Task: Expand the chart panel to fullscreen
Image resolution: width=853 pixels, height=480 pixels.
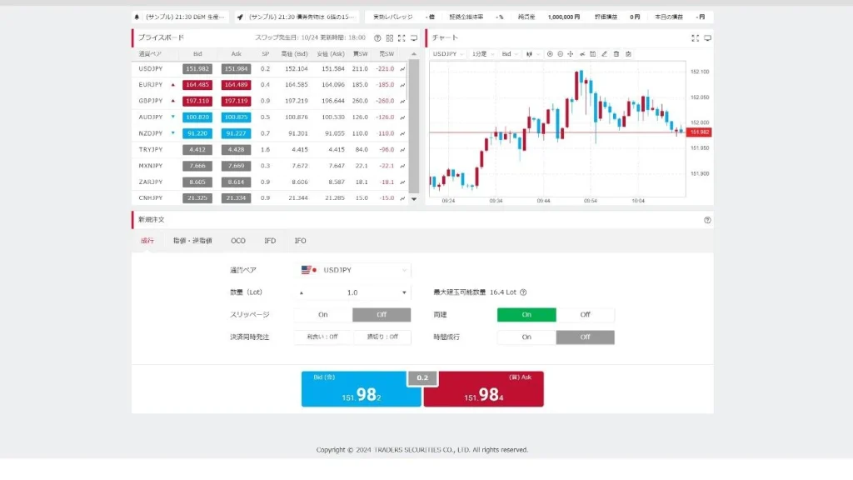Action: pos(696,38)
